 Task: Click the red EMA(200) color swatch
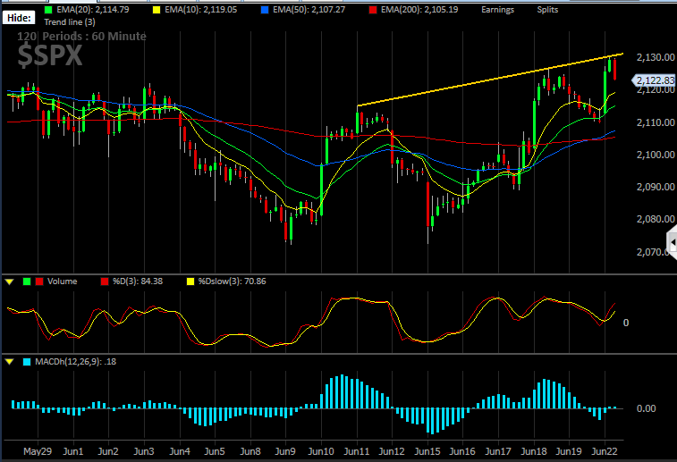(373, 10)
